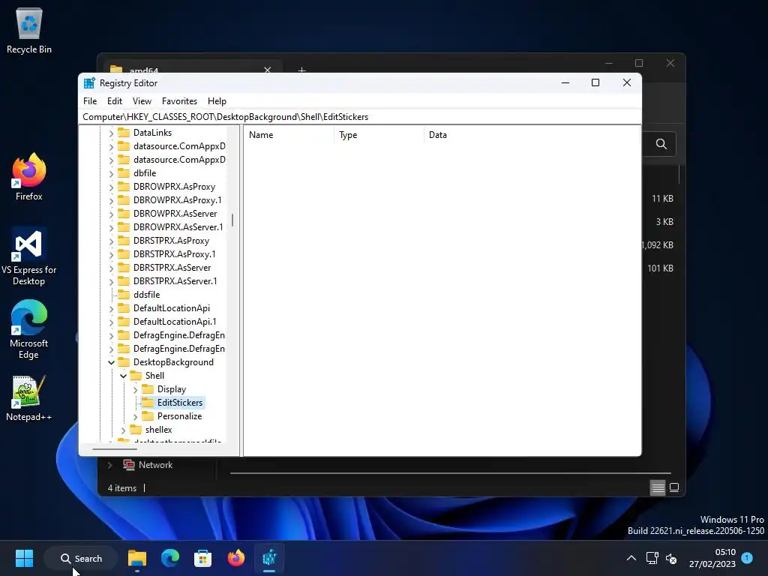Expand the Display key
Viewport: 768px width, 576px height.
pos(136,389)
